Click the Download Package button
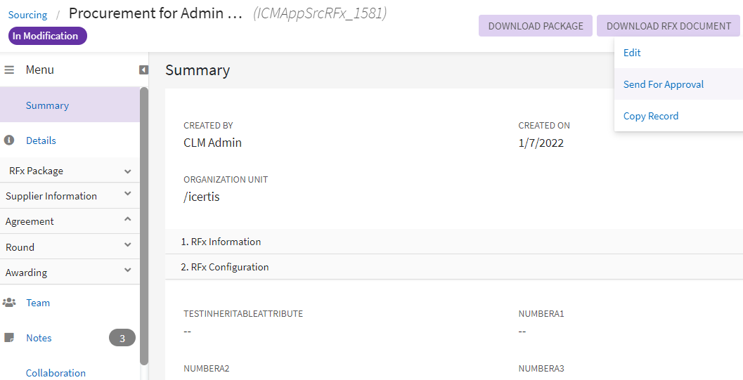743x380 pixels. pyautogui.click(x=536, y=26)
